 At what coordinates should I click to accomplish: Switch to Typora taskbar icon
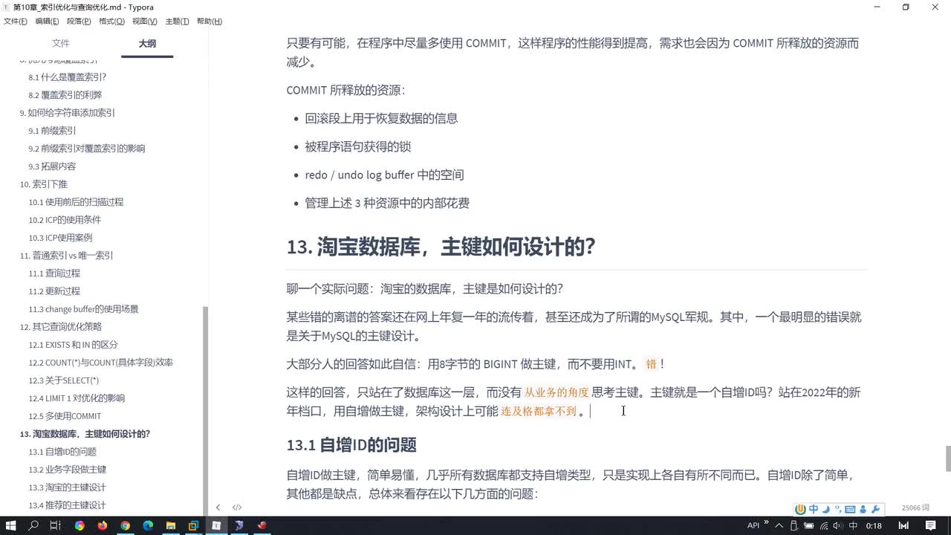[x=216, y=525]
